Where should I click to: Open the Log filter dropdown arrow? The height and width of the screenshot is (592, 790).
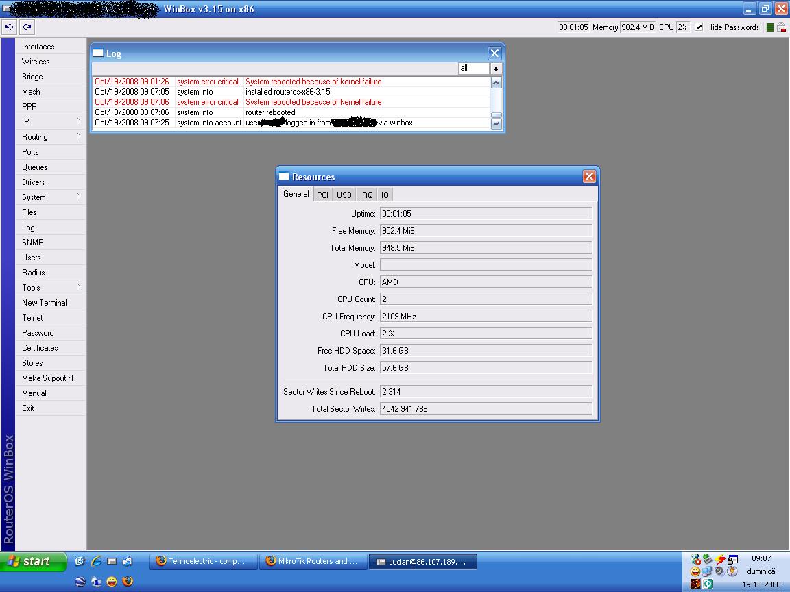pos(496,68)
